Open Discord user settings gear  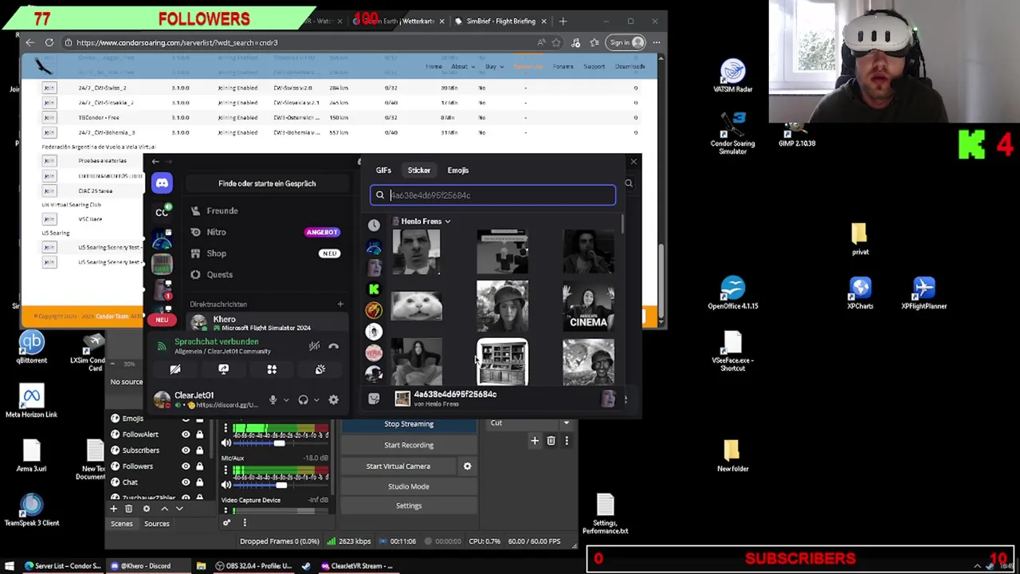coord(334,399)
